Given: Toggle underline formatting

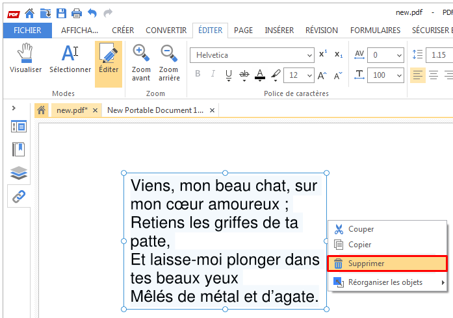Looking at the screenshot, I should pos(229,75).
